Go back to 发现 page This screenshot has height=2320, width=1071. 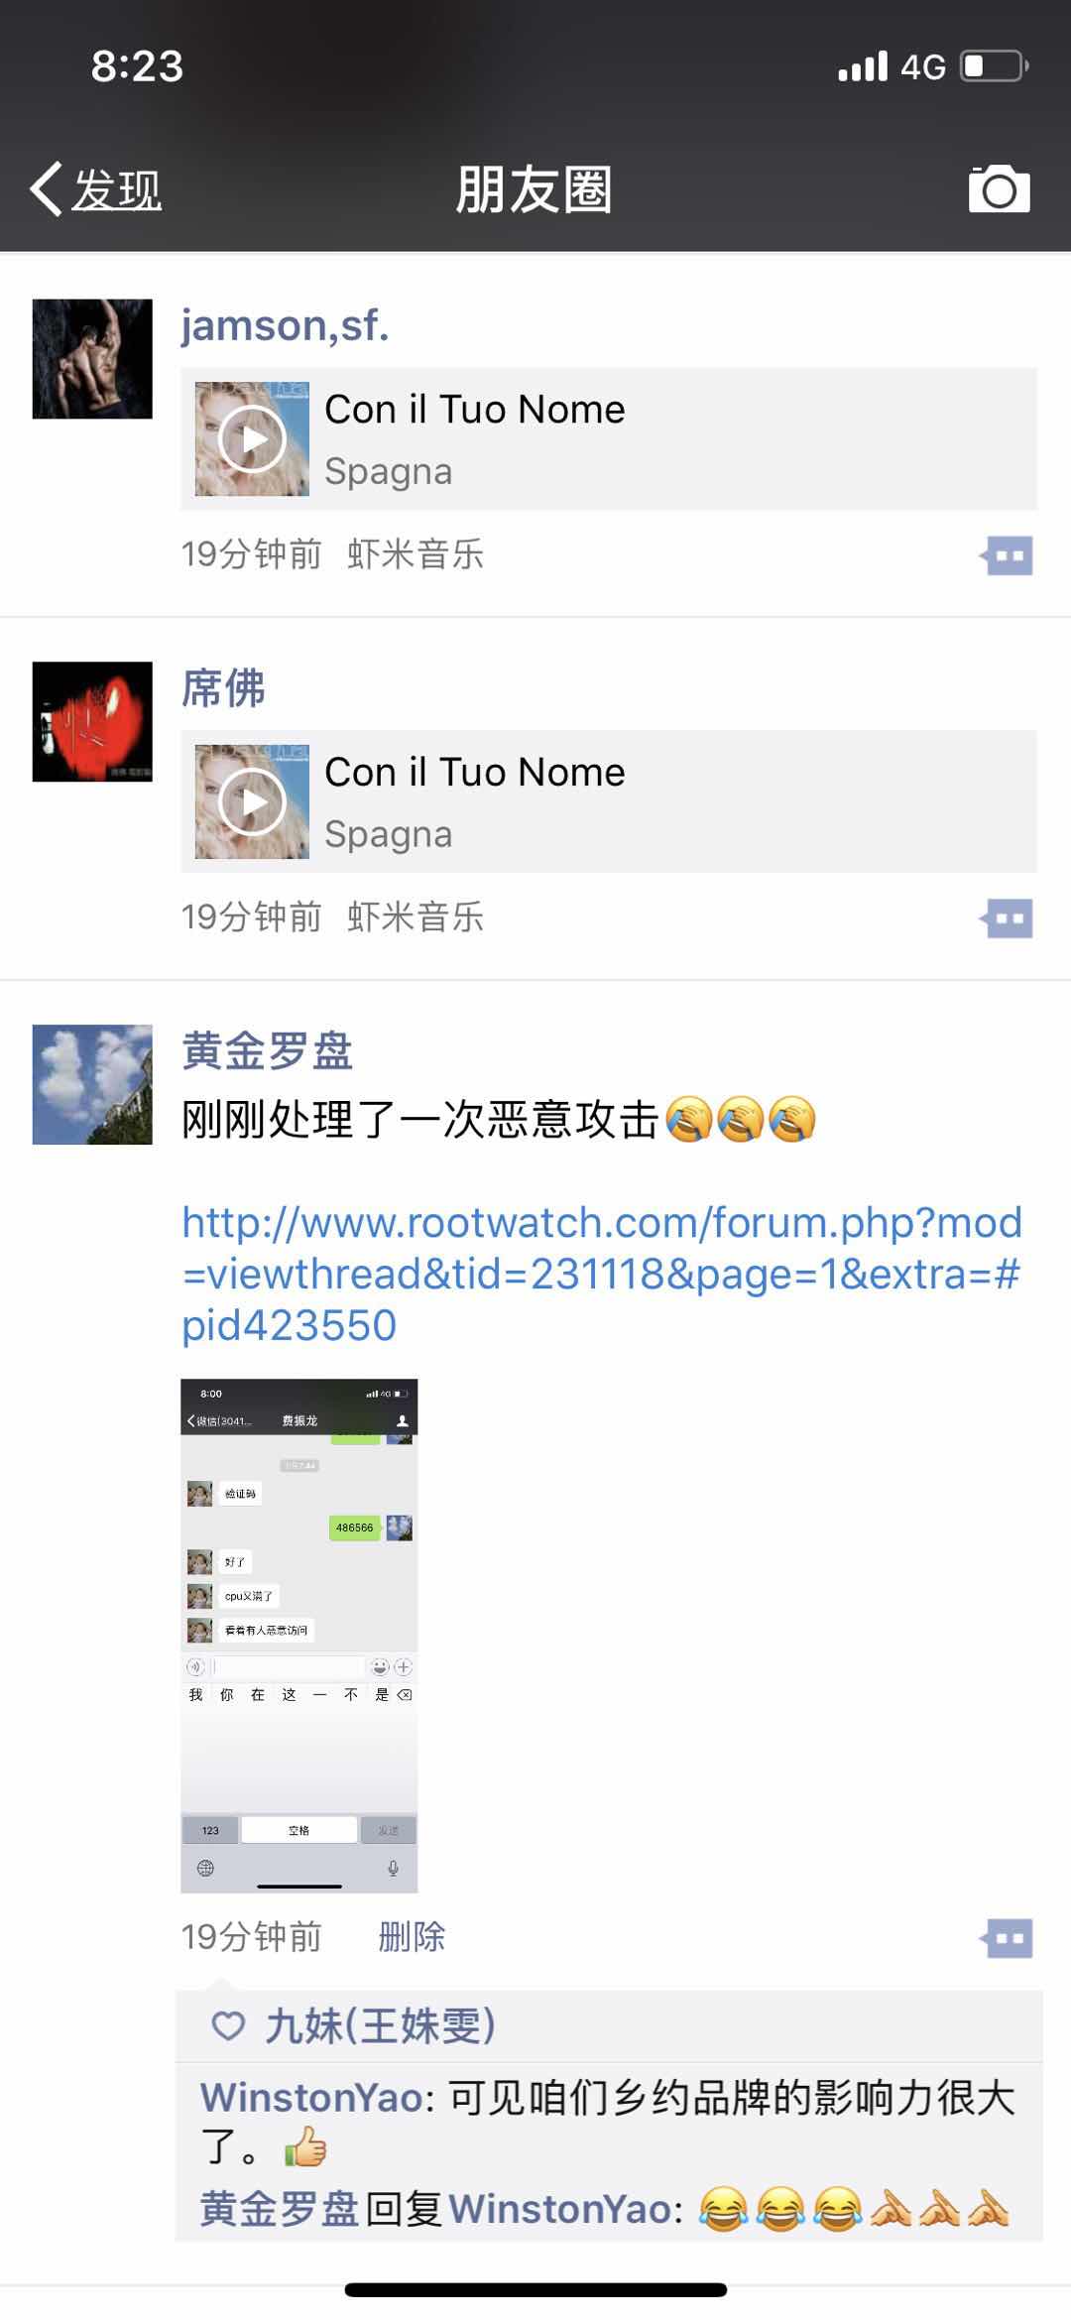click(x=96, y=188)
